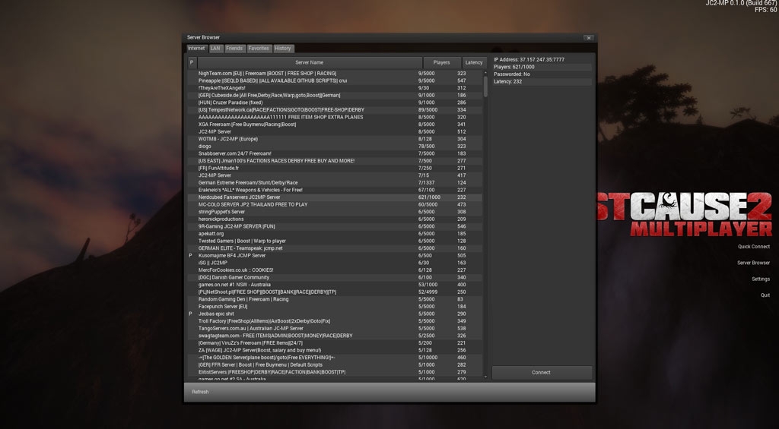The height and width of the screenshot is (429, 779).
Task: Click Quick Connect in the main menu
Action: click(x=753, y=247)
